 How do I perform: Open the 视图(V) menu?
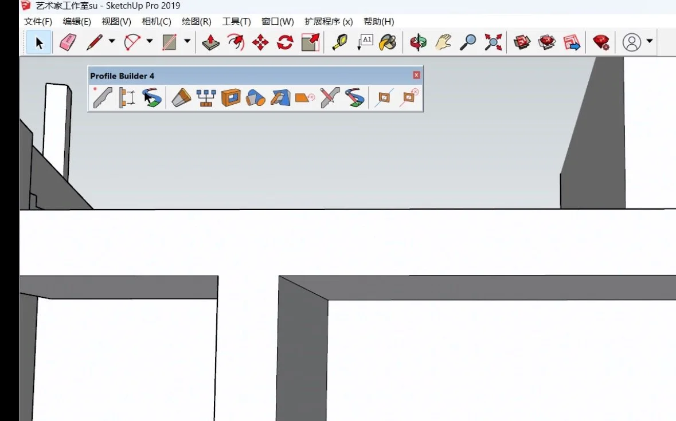tap(116, 22)
